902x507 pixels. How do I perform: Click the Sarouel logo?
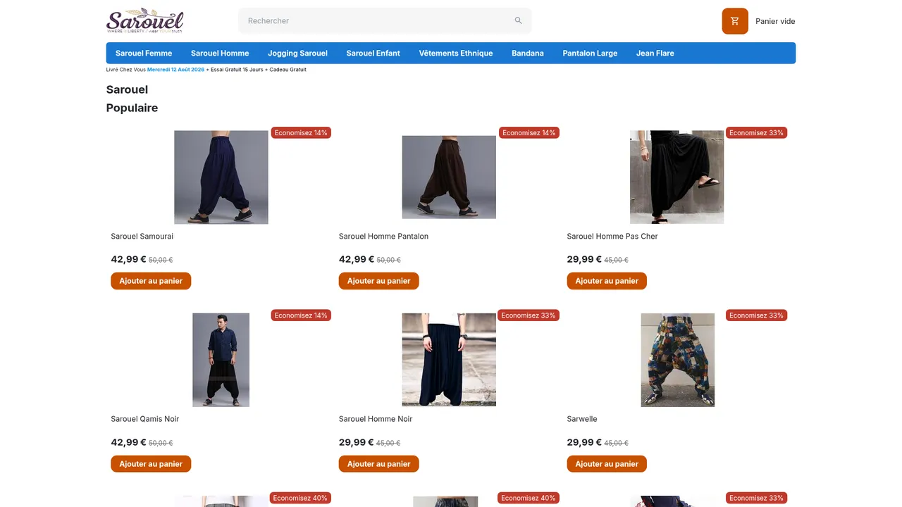(145, 21)
